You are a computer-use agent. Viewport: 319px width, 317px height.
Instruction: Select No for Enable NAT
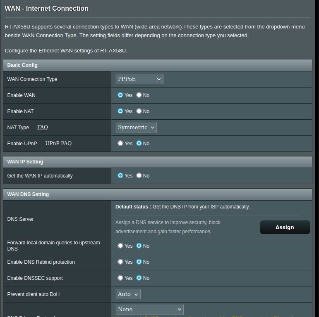click(x=139, y=111)
